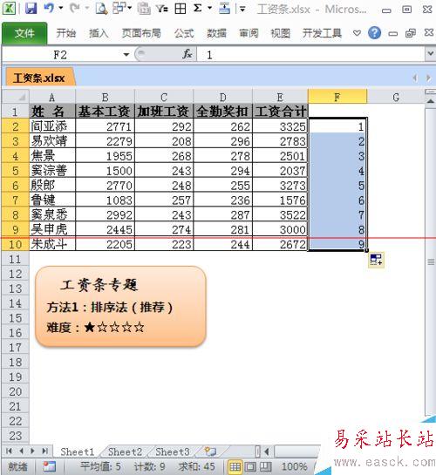Screen dimensions: 436x475
Task: Click the vertical scrollbar up arrow
Action: point(430,101)
